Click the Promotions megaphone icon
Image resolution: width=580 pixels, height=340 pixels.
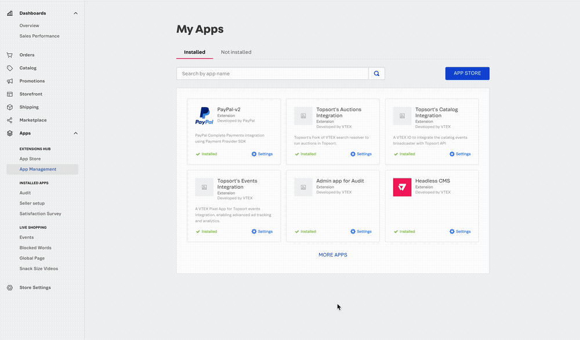(x=9, y=81)
